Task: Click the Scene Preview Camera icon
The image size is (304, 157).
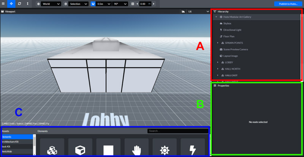Action: [x=221, y=50]
